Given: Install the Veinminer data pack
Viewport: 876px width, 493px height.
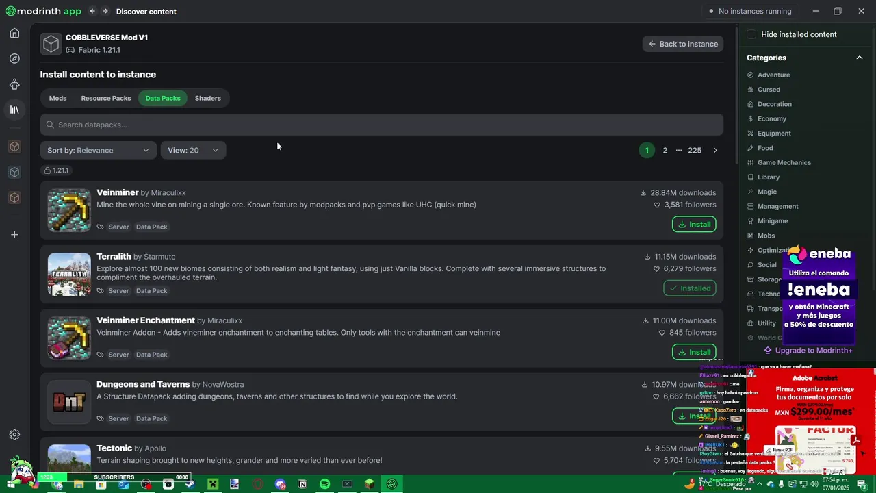Looking at the screenshot, I should click(694, 224).
